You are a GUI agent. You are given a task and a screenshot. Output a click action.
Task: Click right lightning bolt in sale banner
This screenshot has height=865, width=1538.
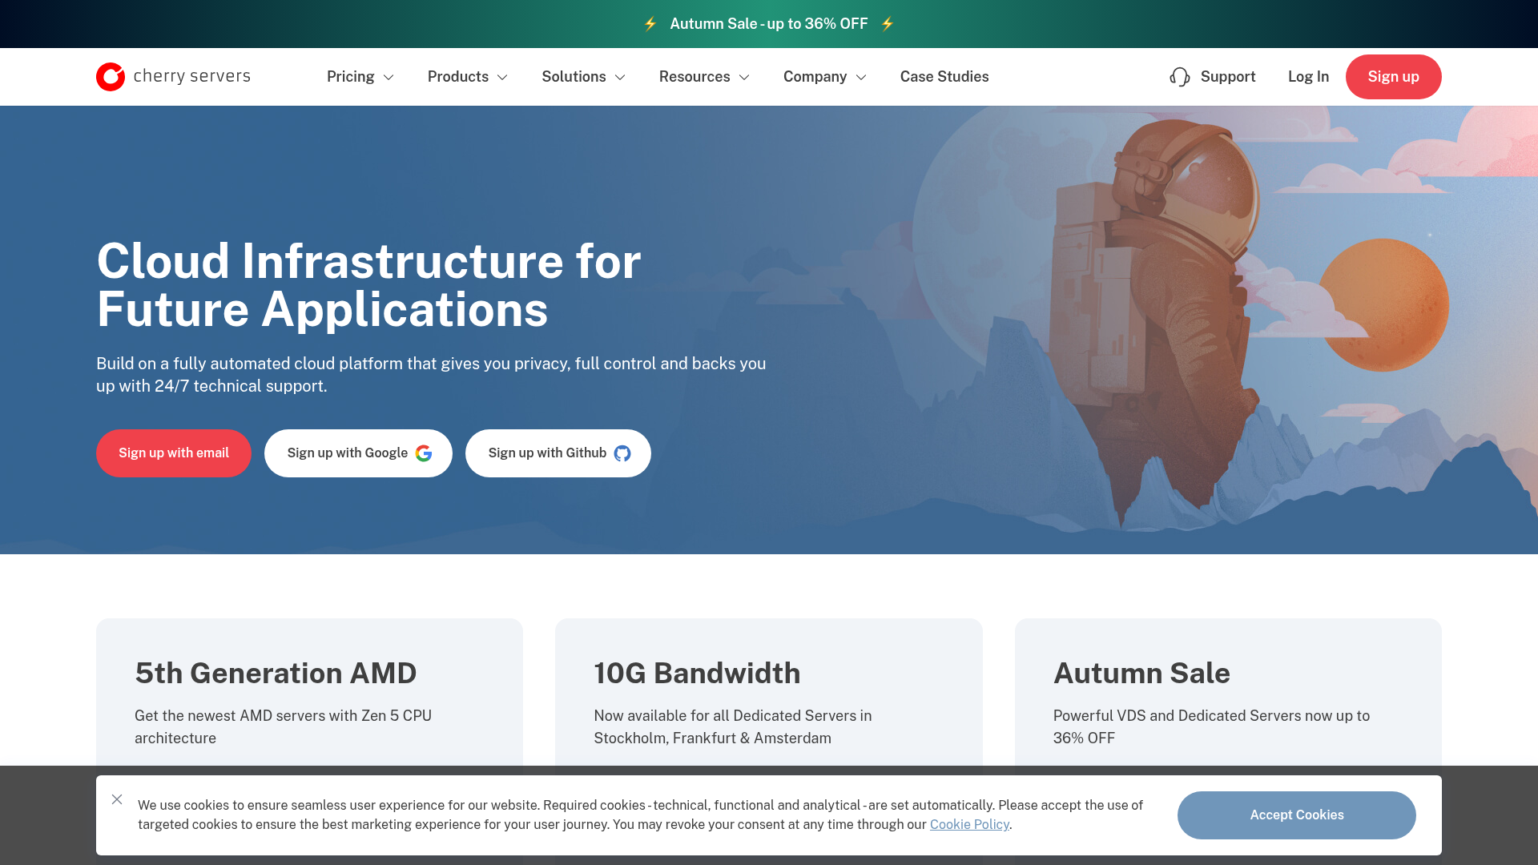(888, 24)
